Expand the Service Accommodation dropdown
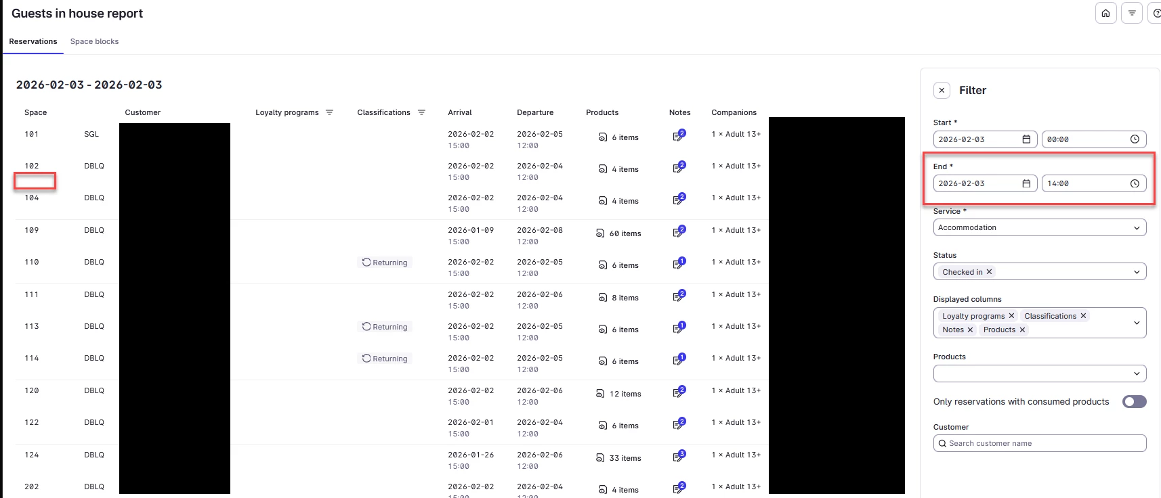The height and width of the screenshot is (498, 1161). coord(1137,228)
